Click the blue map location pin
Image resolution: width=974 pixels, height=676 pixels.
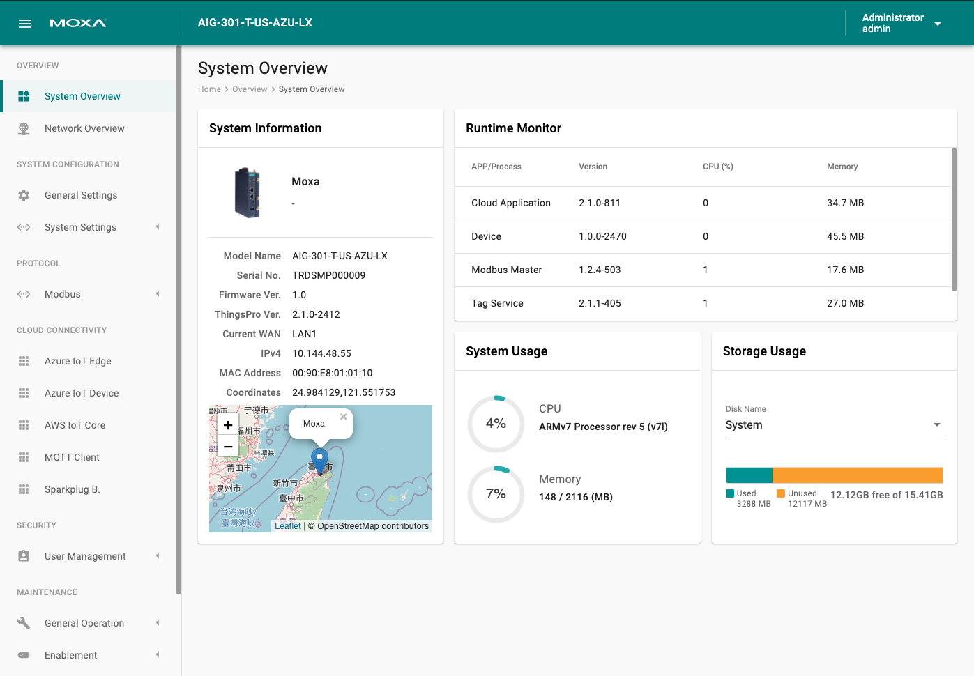pos(319,461)
